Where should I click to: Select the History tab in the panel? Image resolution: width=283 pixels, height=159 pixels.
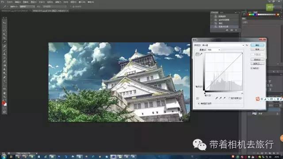pyautogui.click(x=214, y=12)
